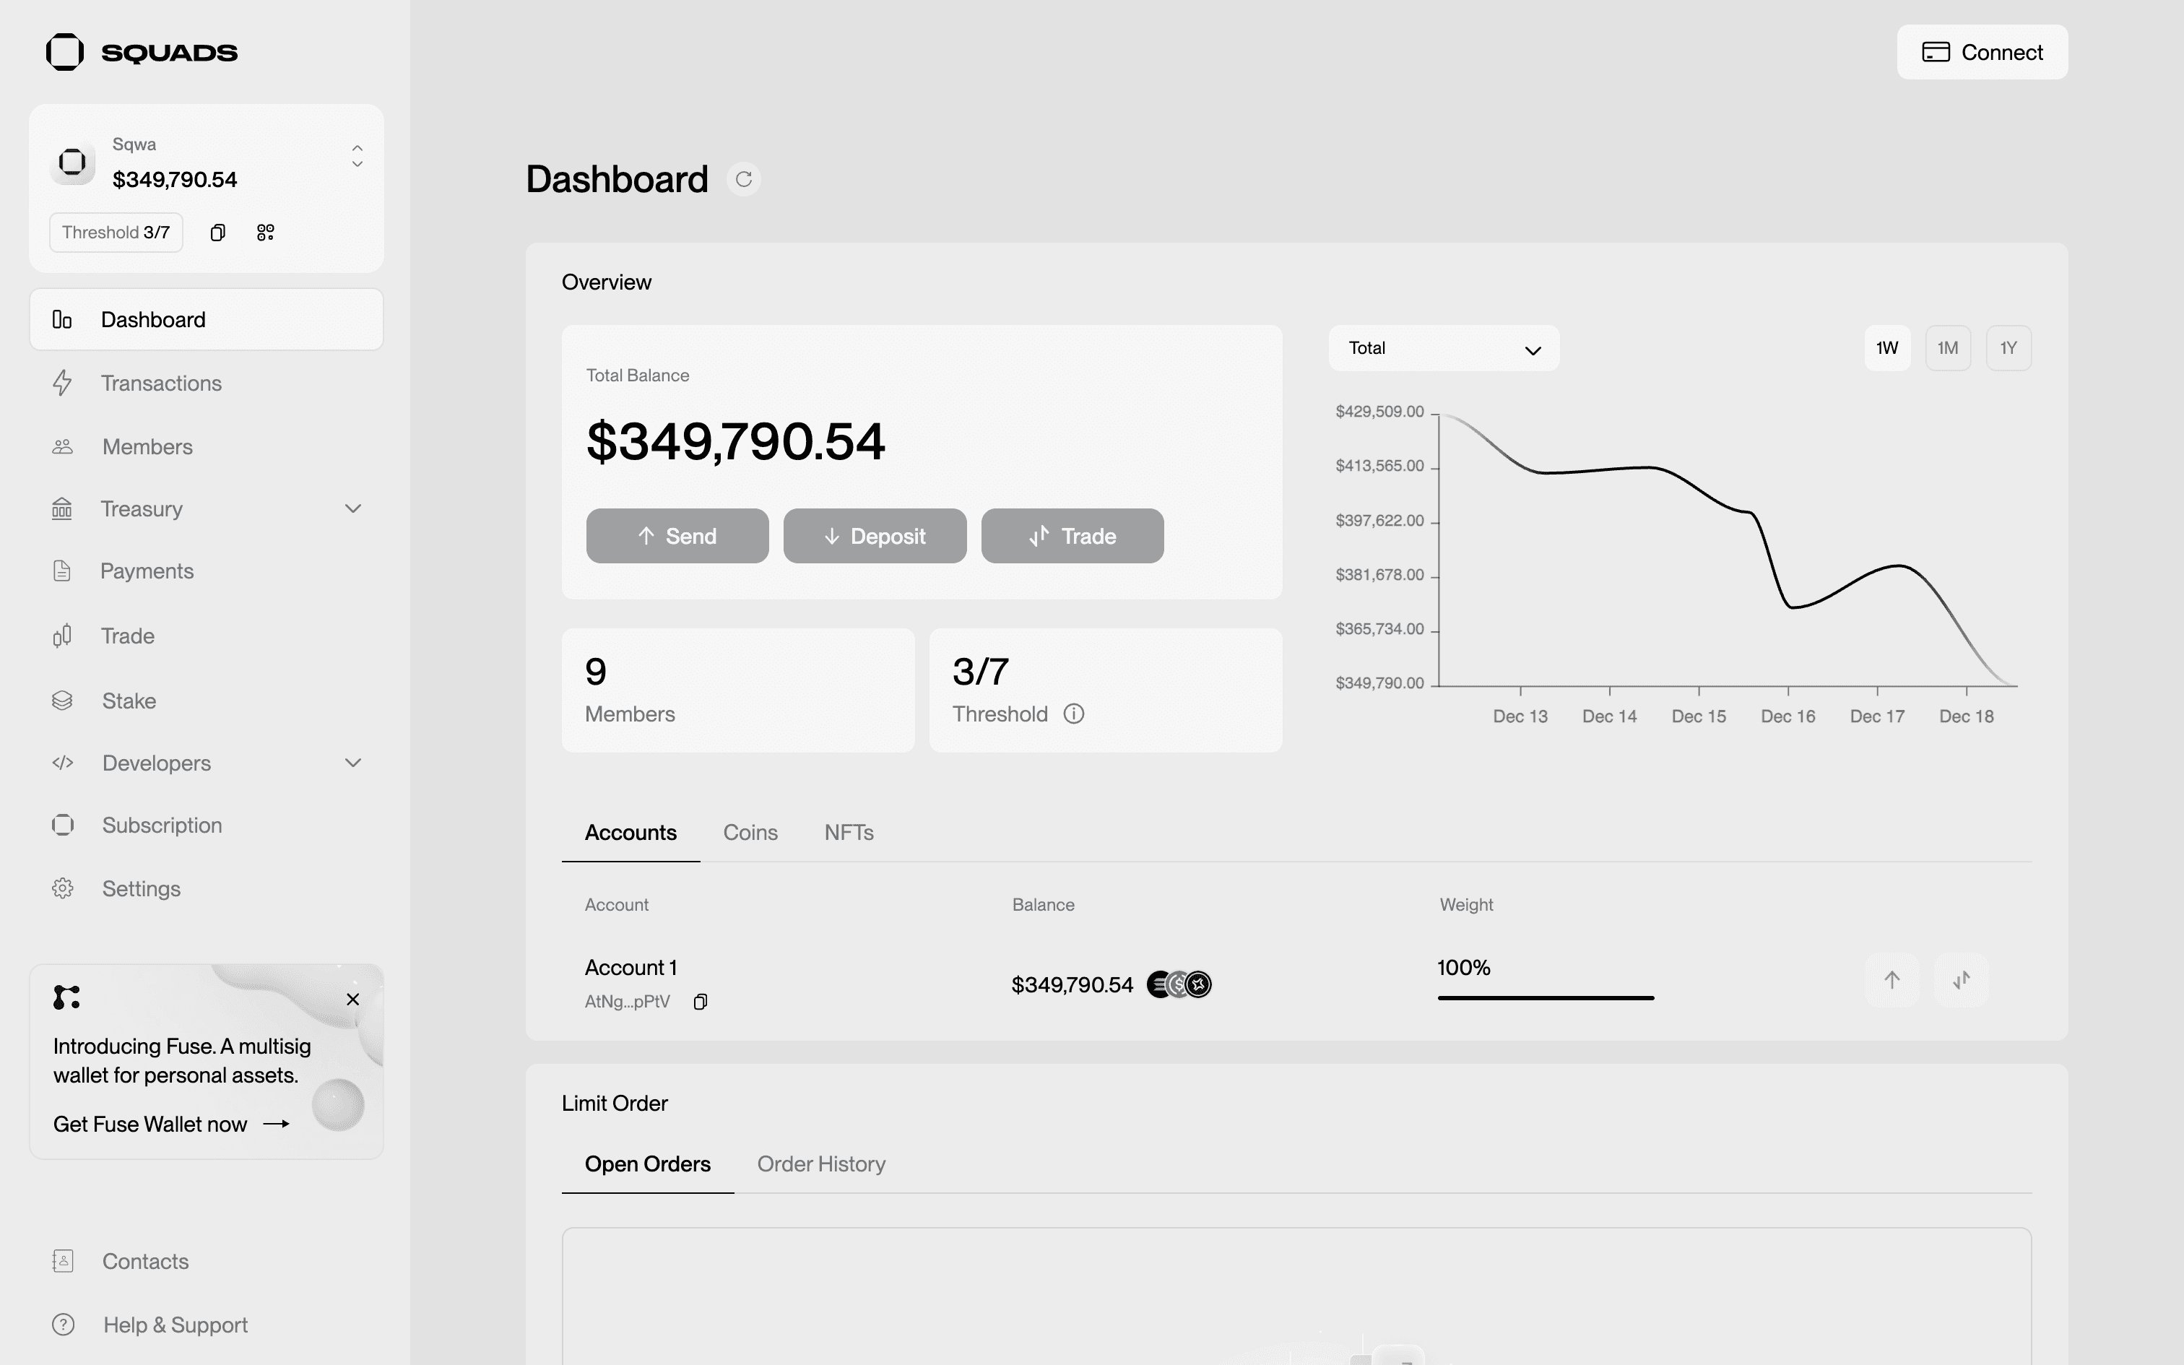
Task: Click the Connect wallet button
Action: click(1982, 52)
